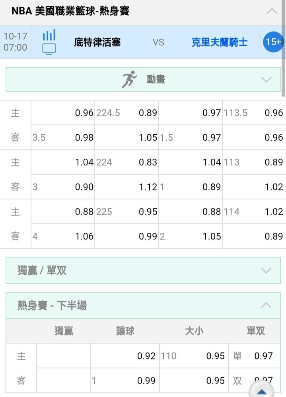Select 單 odd total odds 0.97
The image size is (286, 397).
coord(254,356)
